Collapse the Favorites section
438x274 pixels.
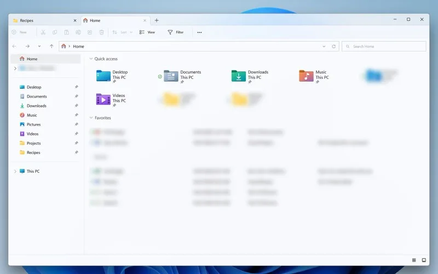(91, 118)
